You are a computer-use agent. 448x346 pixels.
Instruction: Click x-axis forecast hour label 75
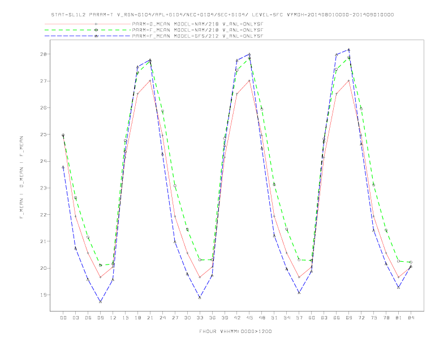pyautogui.click(x=374, y=318)
